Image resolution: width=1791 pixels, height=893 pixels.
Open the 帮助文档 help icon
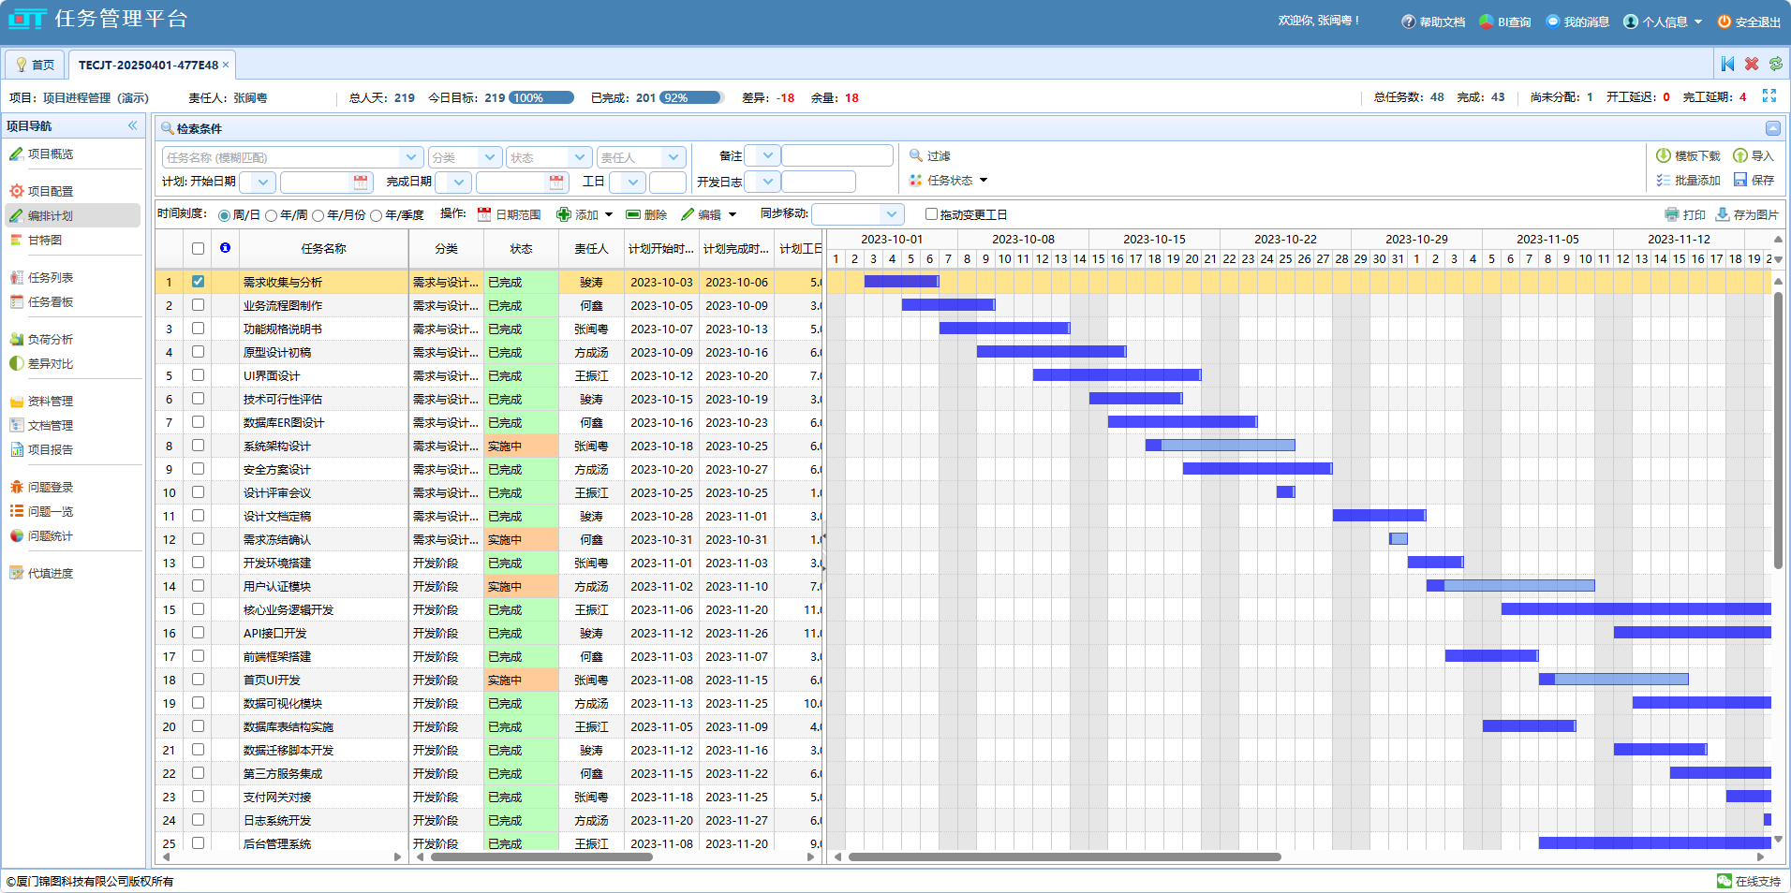1408,22
